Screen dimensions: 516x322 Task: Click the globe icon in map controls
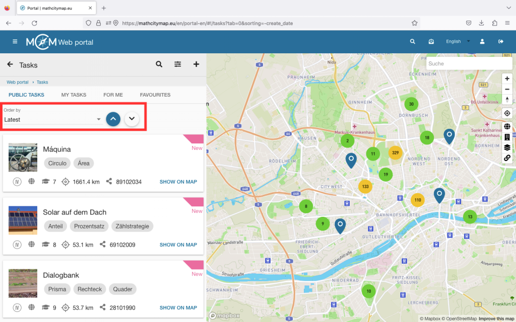[507, 127]
